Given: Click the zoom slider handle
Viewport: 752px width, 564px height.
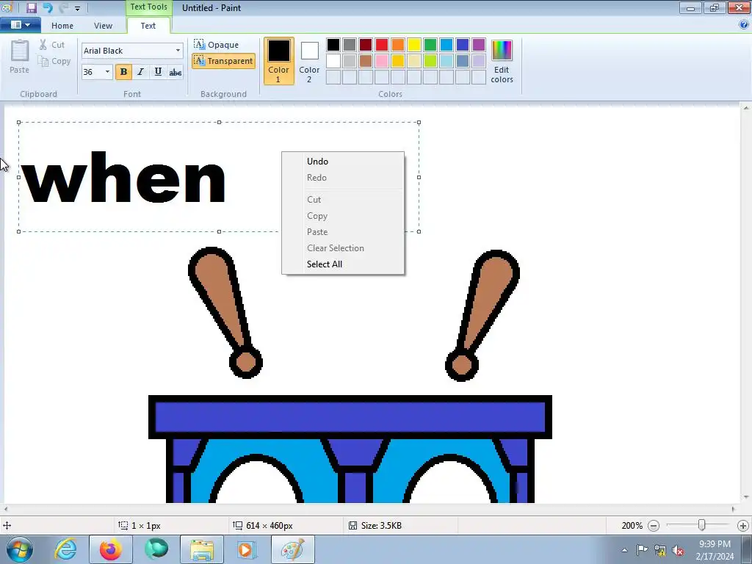Looking at the screenshot, I should tap(701, 525).
